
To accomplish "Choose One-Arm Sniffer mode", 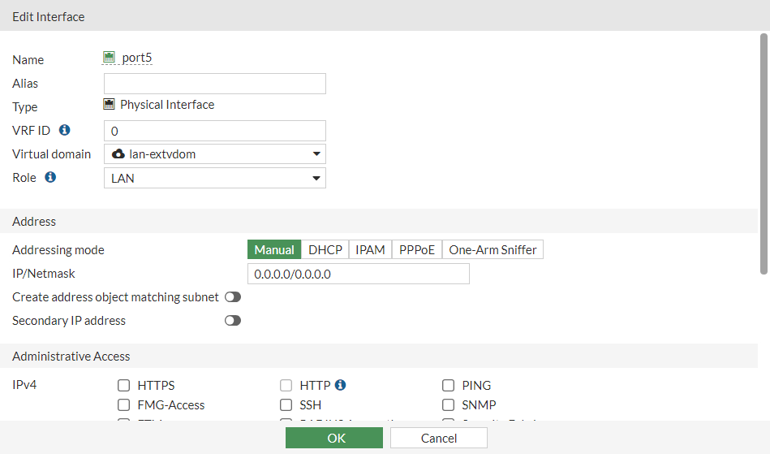I will [x=493, y=250].
